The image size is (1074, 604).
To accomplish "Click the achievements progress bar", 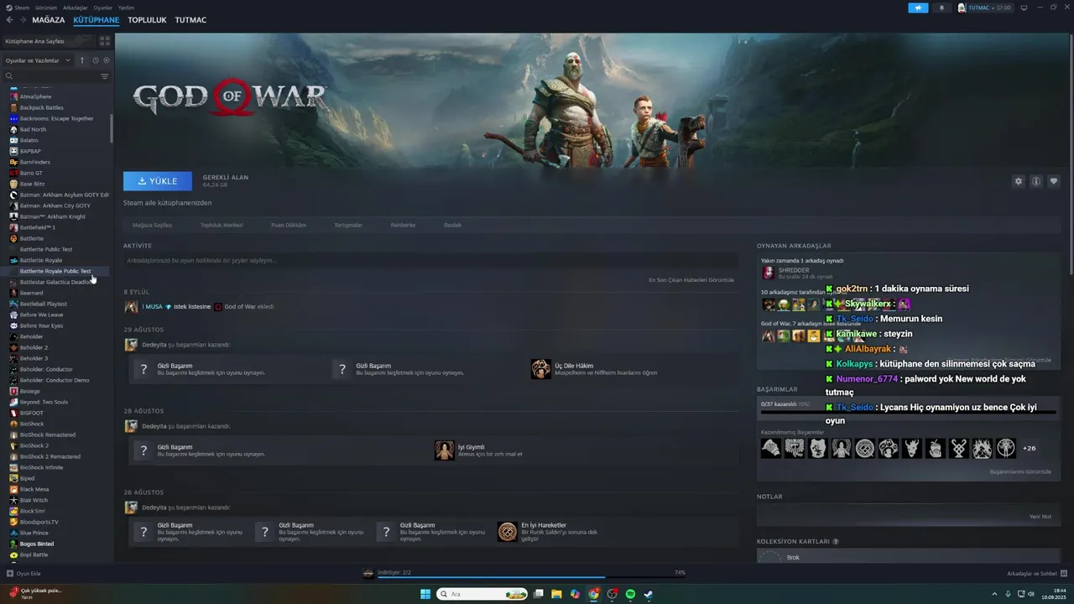I will [909, 413].
